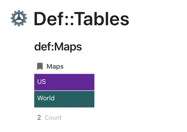Select the def:Maps table heading
Viewport: 187px width, 132px height.
58,47
